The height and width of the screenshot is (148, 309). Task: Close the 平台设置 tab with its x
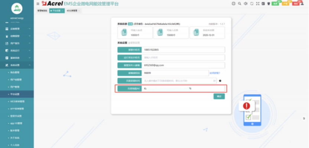pyautogui.click(x=62, y=11)
